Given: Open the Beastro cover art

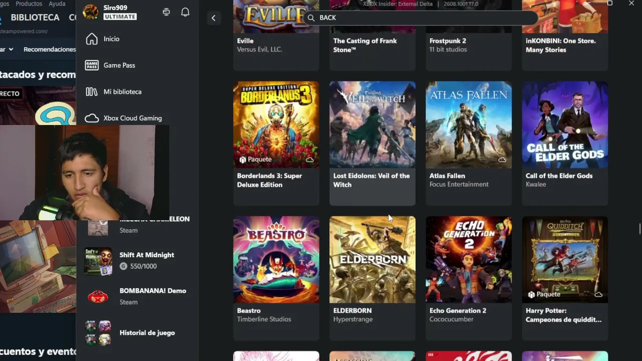Looking at the screenshot, I should [276, 260].
